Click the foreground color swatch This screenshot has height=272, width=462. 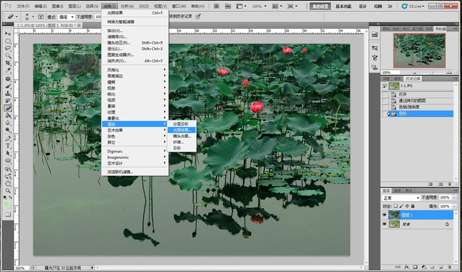click(6, 204)
